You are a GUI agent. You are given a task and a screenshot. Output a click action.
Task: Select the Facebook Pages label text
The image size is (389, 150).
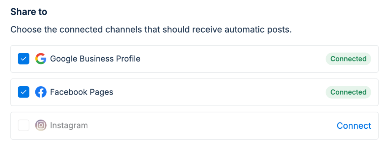[x=82, y=92]
